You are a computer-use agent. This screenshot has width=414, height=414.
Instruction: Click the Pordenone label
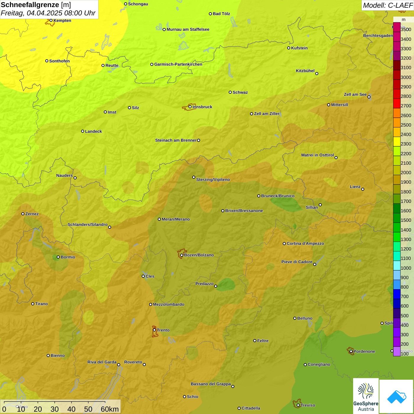point(364,351)
